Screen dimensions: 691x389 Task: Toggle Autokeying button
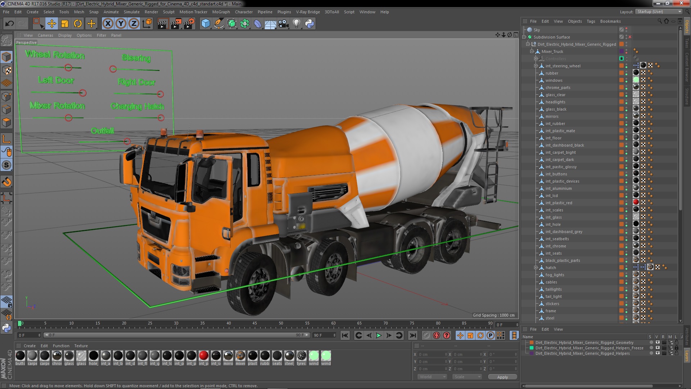pyautogui.click(x=437, y=335)
